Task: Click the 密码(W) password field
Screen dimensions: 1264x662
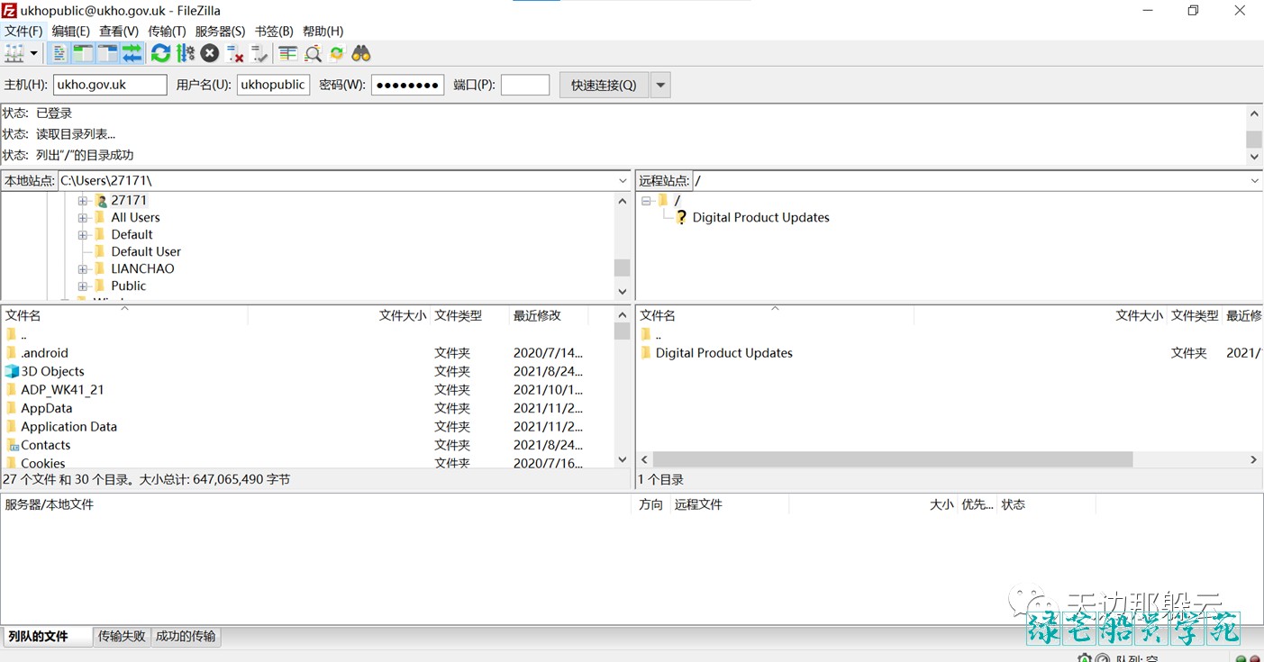Action: click(407, 85)
